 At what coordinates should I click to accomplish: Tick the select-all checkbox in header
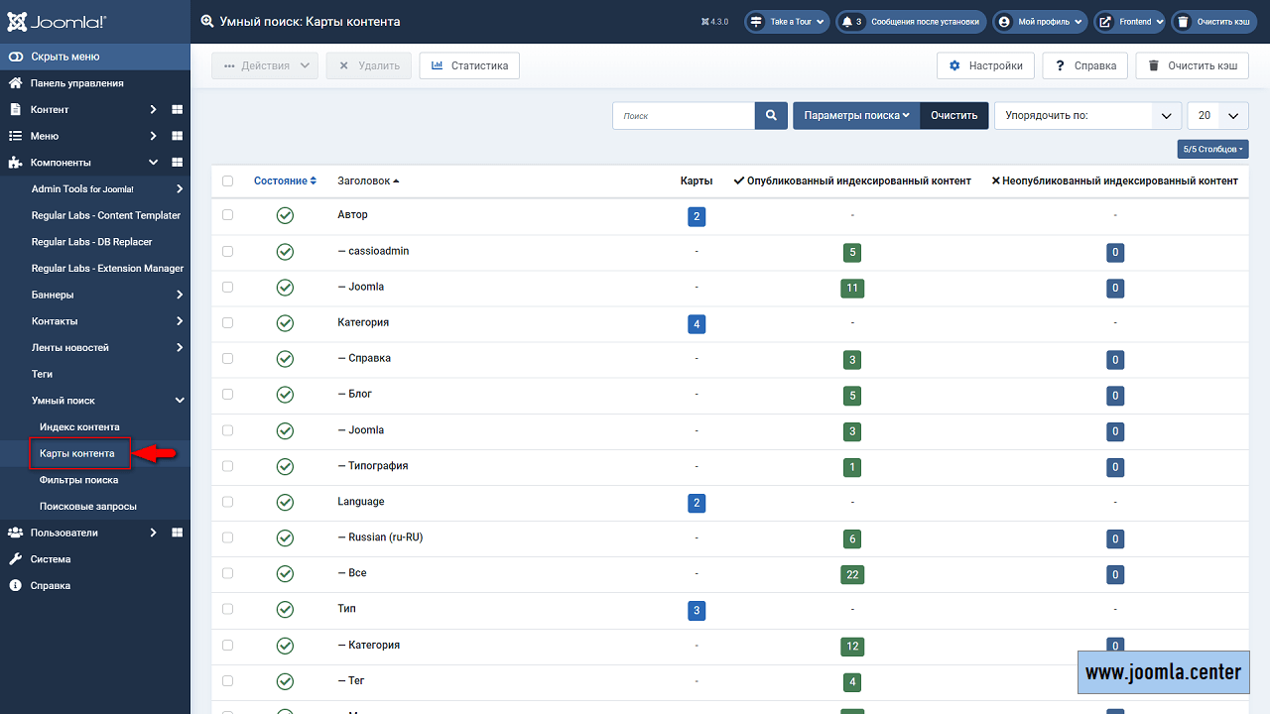click(227, 181)
